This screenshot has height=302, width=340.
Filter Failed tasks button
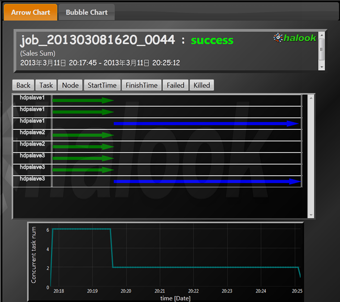175,85
